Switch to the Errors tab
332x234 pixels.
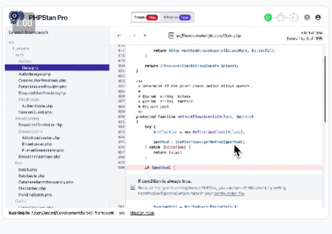pyautogui.click(x=145, y=17)
